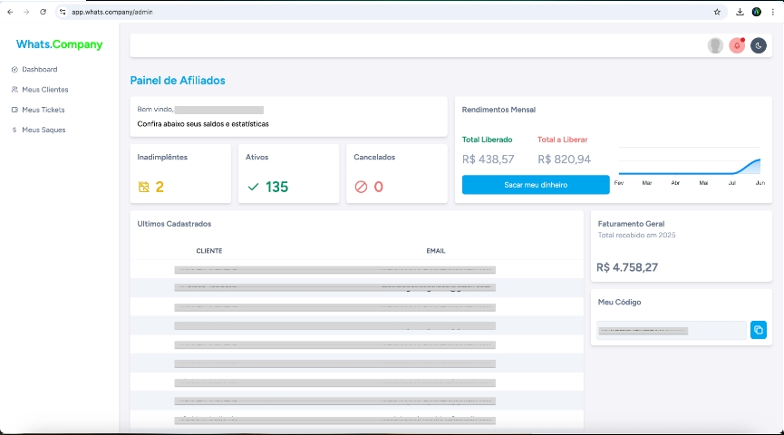Reload the page in browser
The image size is (784, 435).
pos(43,12)
